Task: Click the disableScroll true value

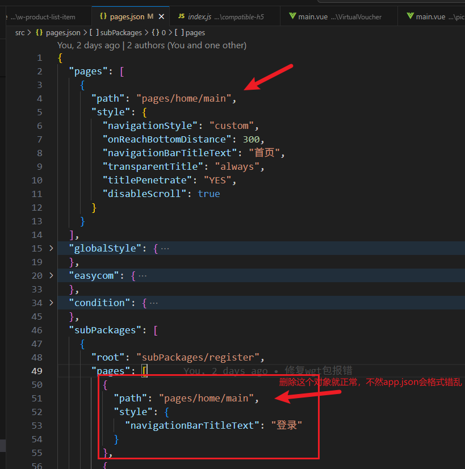Action: (x=208, y=194)
